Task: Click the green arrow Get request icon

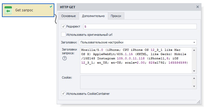Action: click(8, 10)
